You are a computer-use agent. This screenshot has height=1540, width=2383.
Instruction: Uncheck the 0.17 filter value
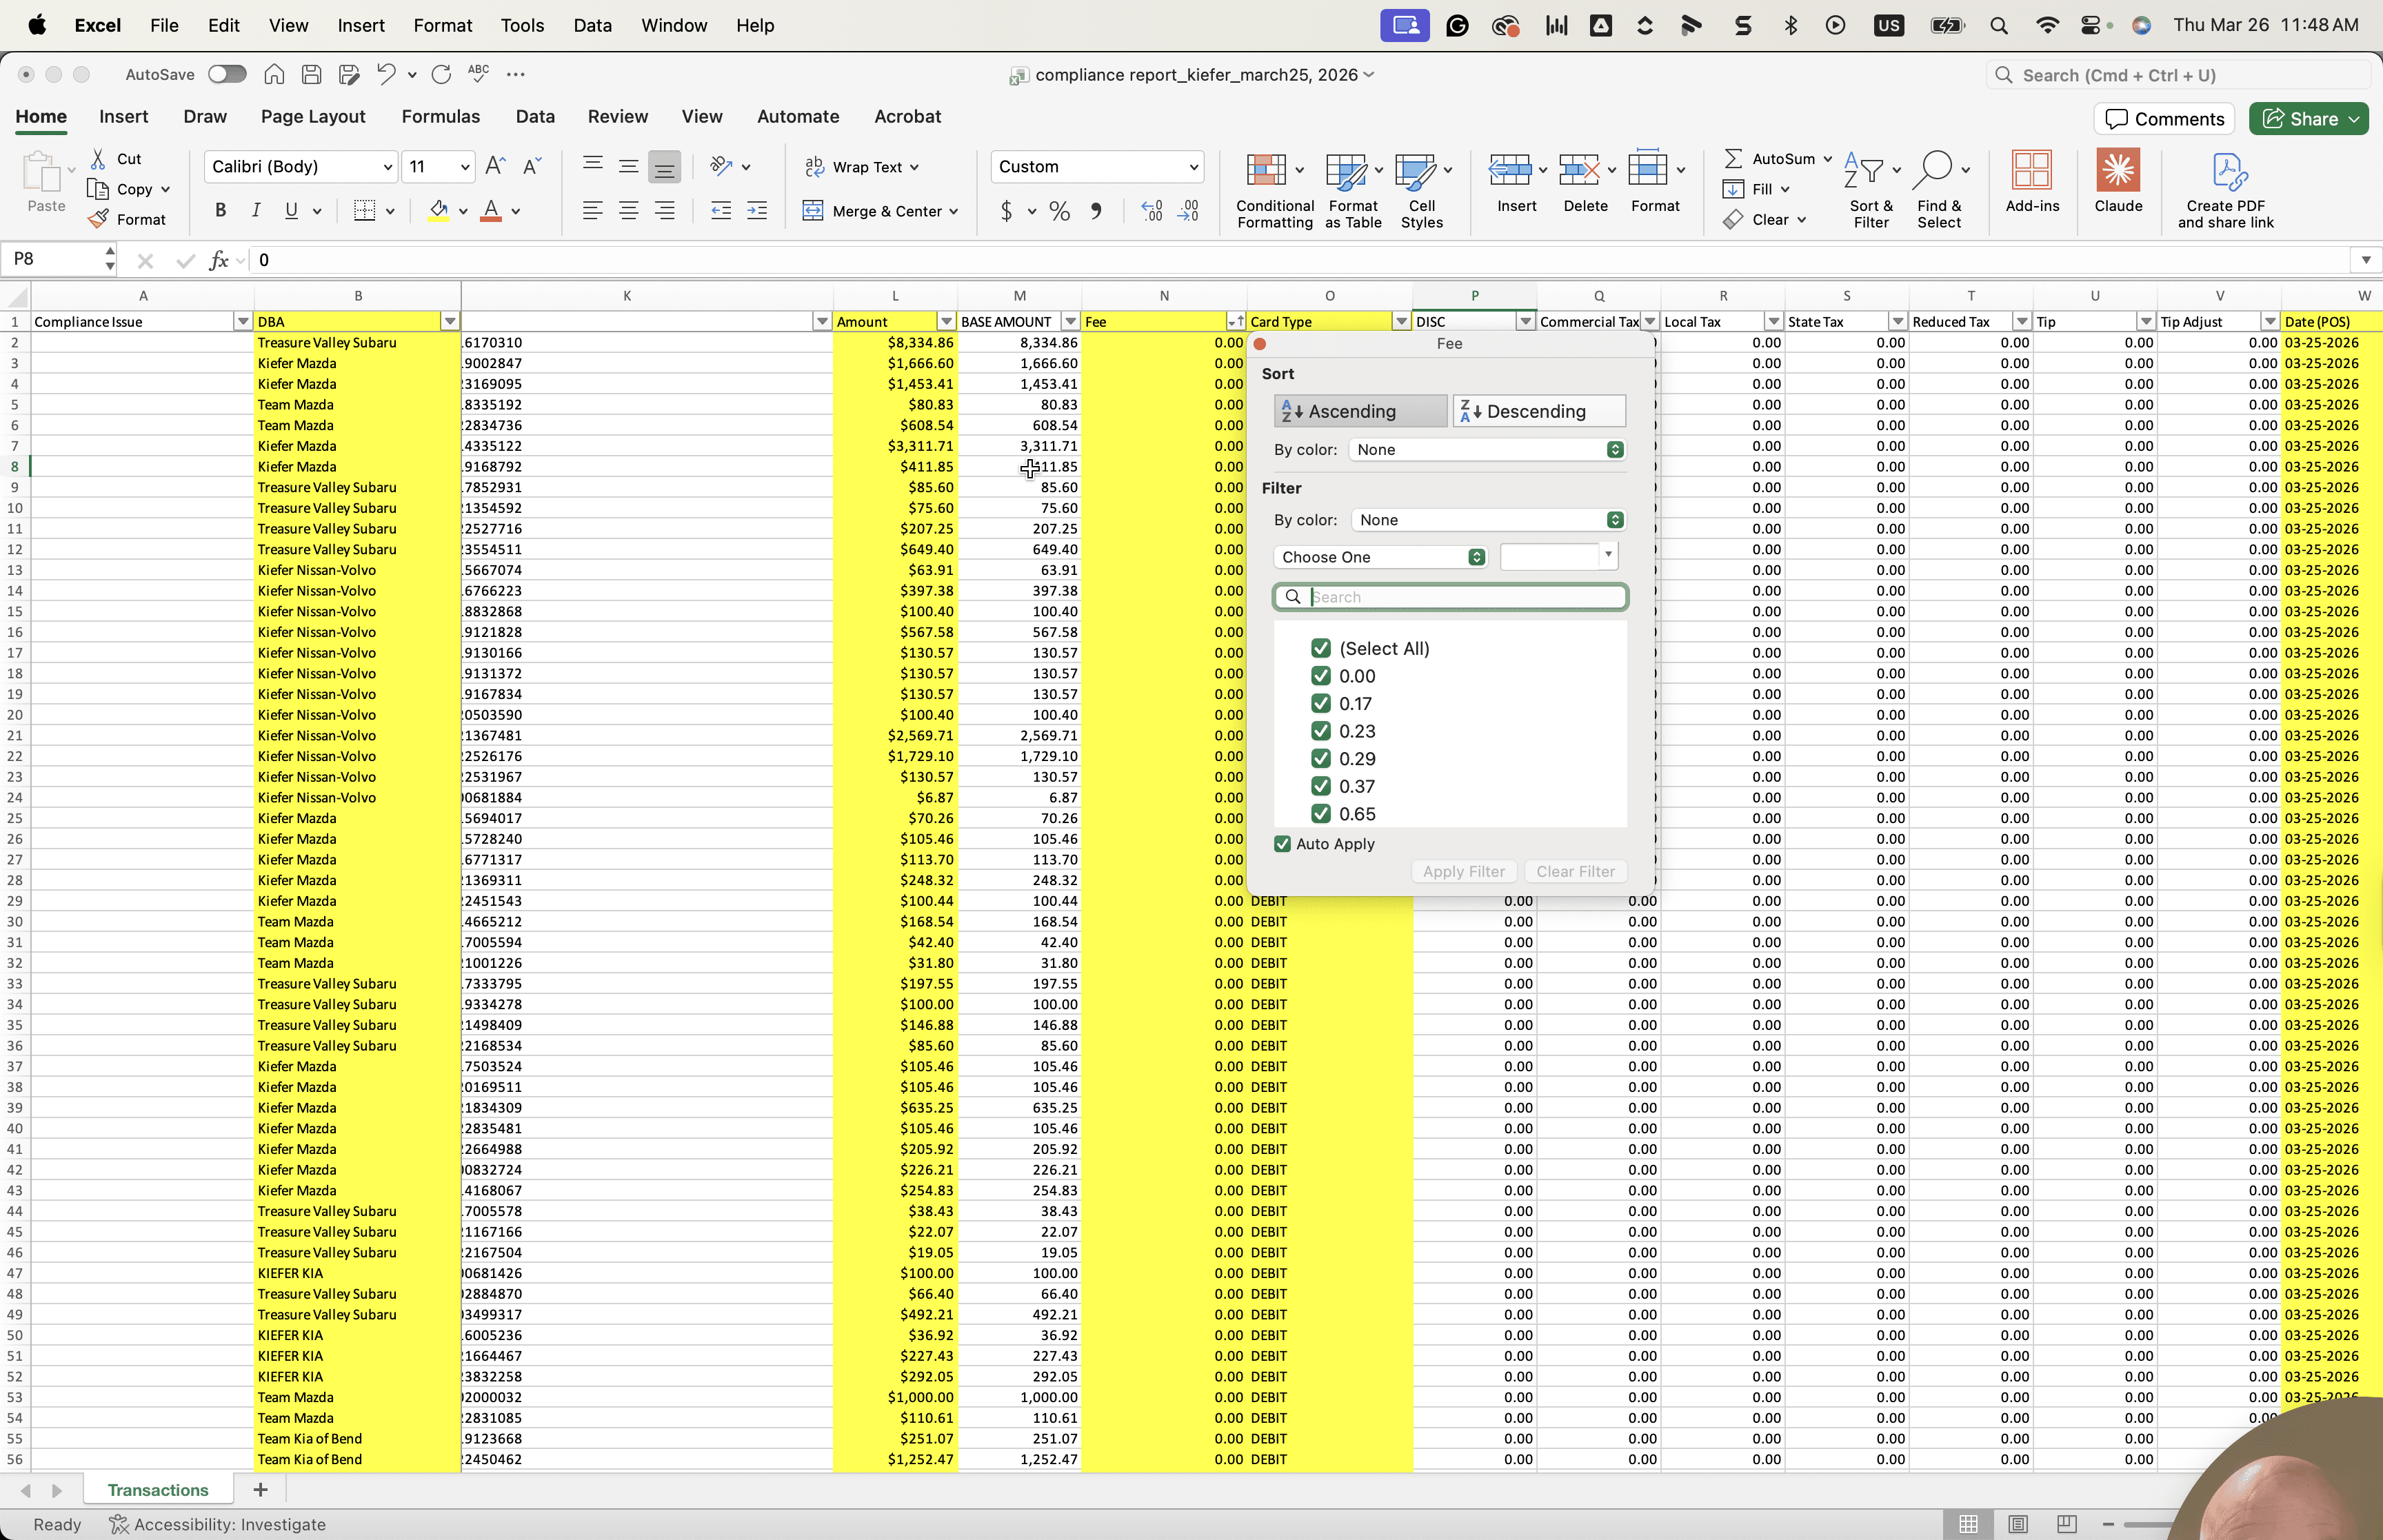[1320, 704]
